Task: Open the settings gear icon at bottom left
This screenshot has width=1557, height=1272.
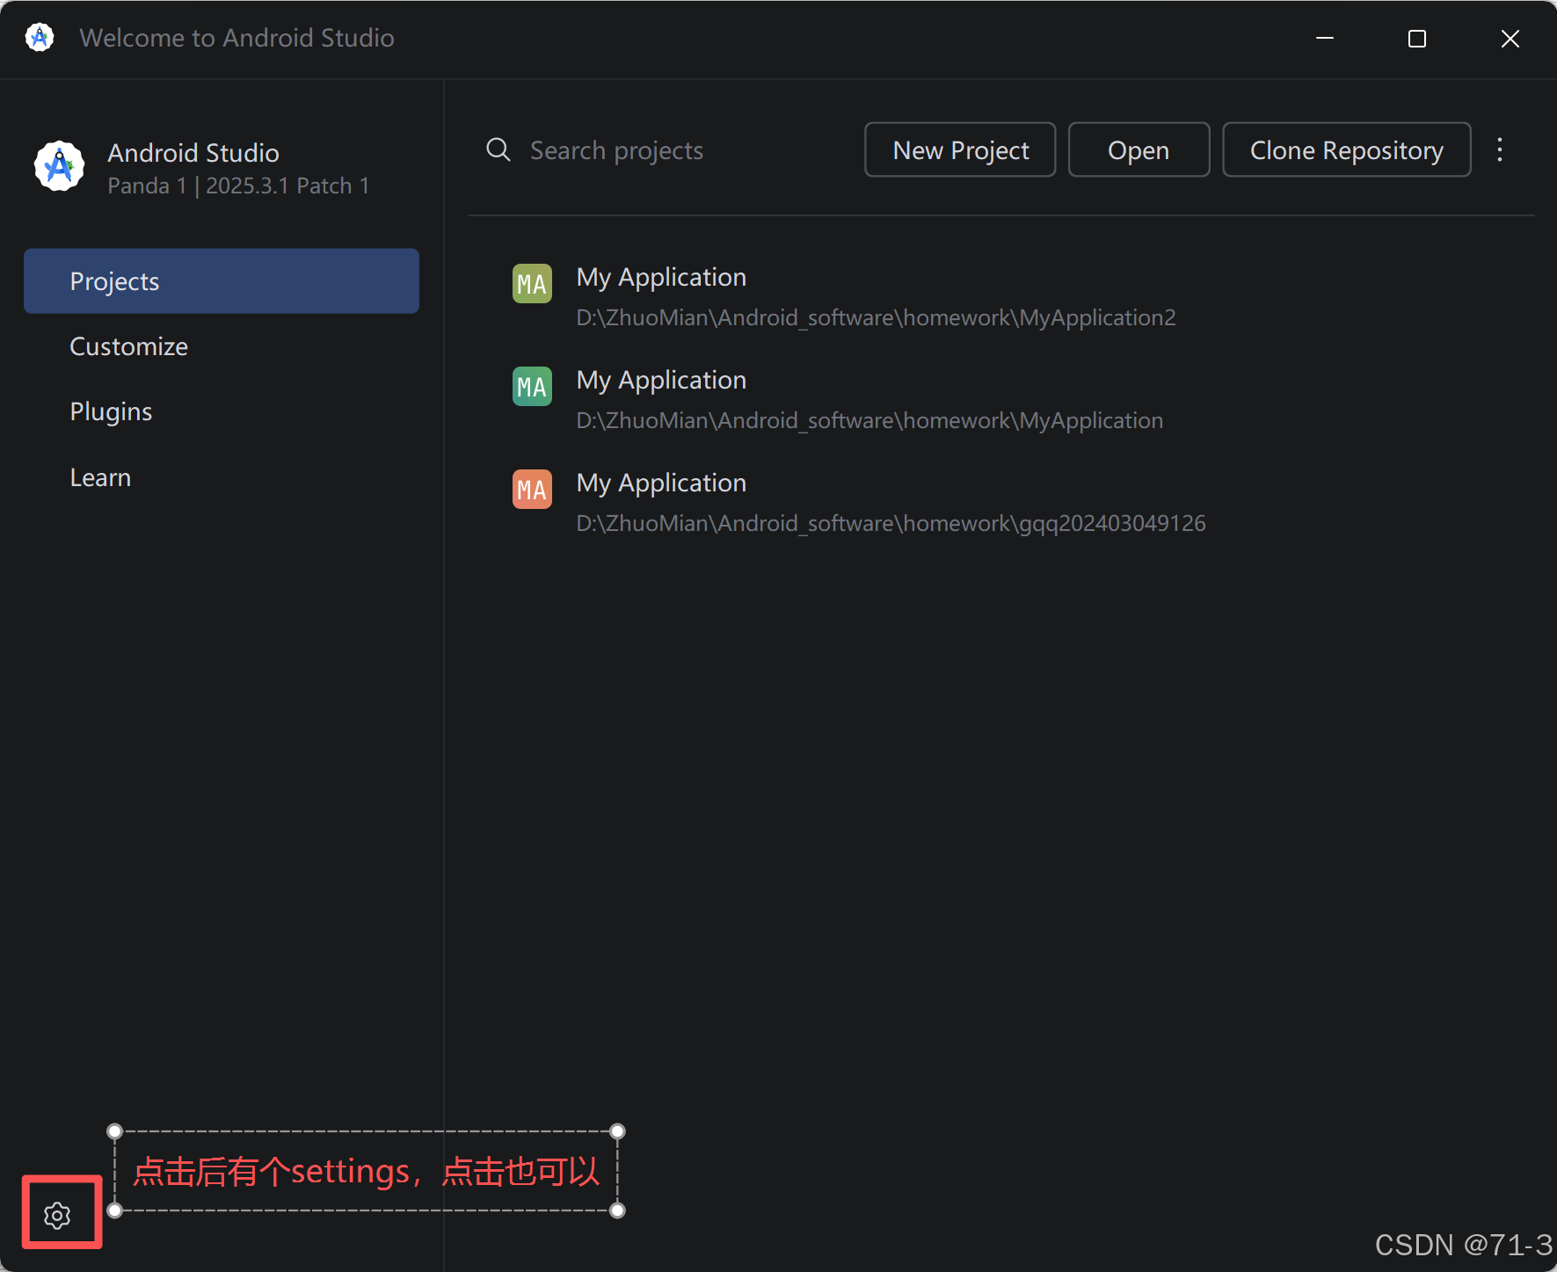Action: pyautogui.click(x=57, y=1216)
